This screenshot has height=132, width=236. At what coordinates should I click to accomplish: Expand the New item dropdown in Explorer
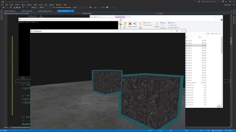tap(147, 23)
